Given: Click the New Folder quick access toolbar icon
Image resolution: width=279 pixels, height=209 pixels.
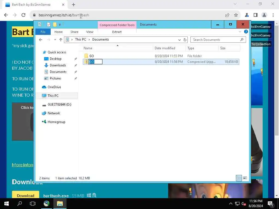Looking at the screenshot, I should point(55,24).
